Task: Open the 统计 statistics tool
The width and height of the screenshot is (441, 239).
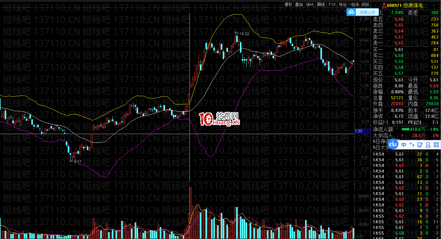Action: point(310,4)
